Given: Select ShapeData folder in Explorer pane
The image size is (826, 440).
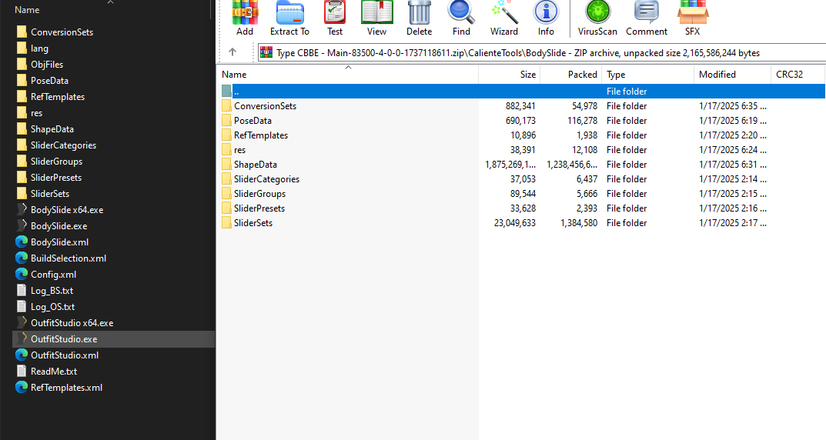Looking at the screenshot, I should pos(52,129).
